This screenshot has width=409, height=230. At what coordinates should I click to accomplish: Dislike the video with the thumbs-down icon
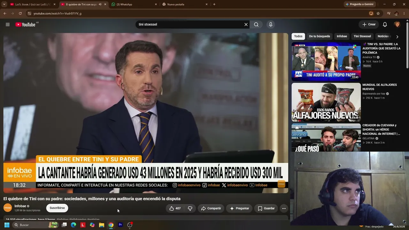point(190,208)
